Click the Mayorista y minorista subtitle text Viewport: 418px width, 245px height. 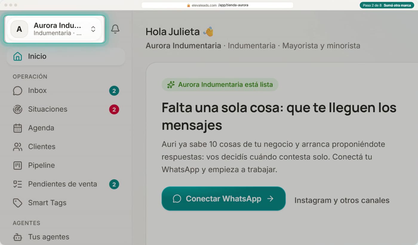[x=321, y=46]
